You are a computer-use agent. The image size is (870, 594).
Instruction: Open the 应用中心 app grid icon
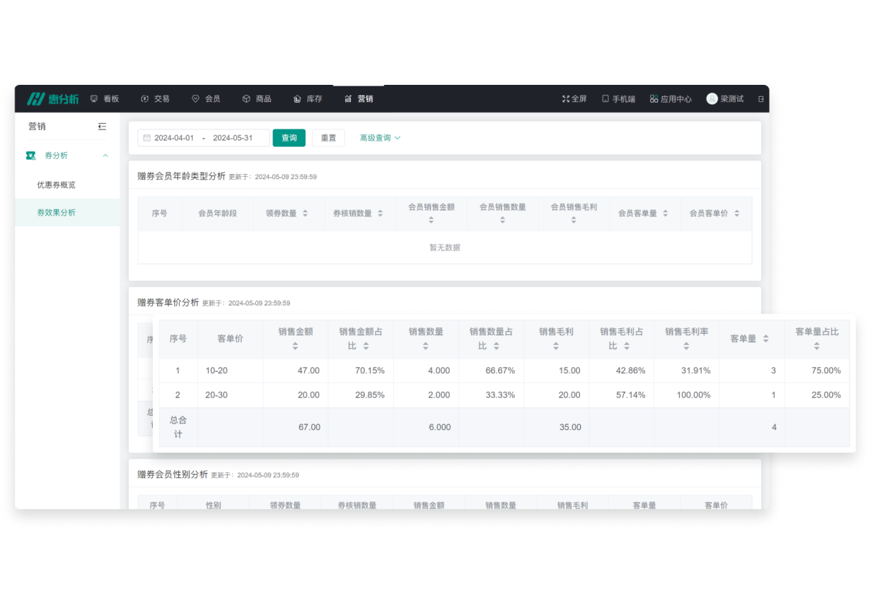point(654,99)
